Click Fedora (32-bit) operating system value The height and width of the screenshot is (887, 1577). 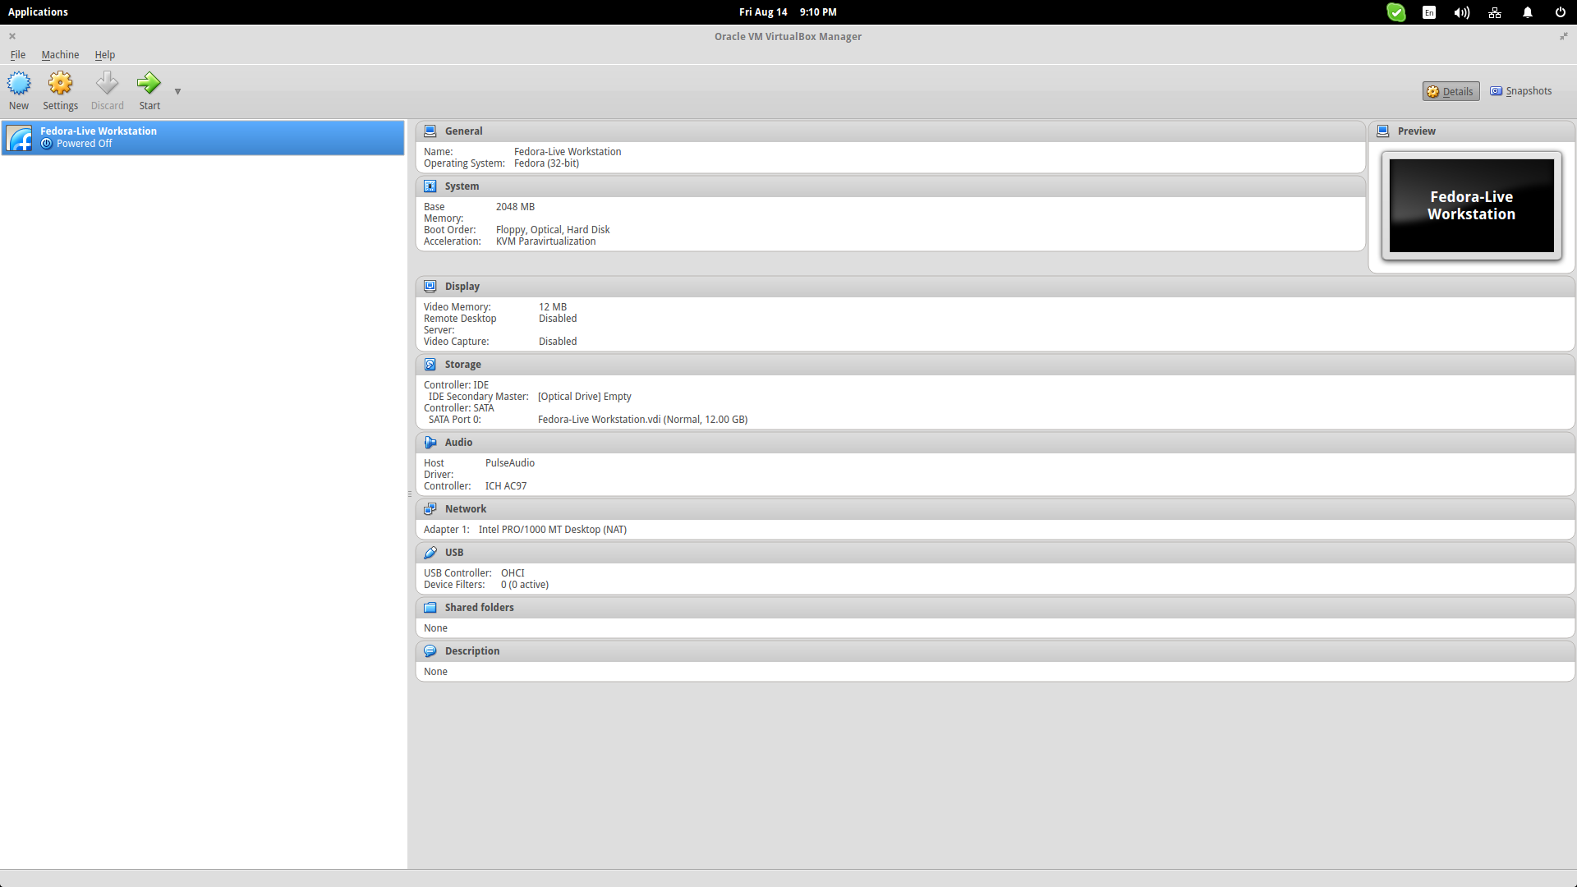tap(546, 163)
